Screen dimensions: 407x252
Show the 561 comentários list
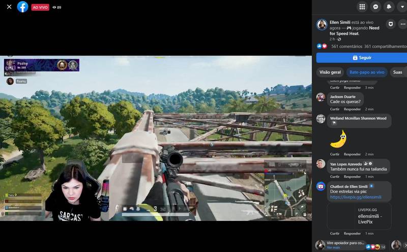point(346,46)
